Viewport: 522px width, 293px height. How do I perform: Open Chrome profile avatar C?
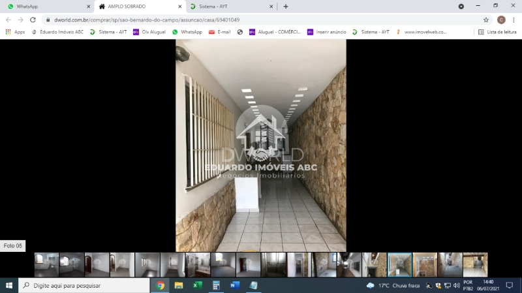pyautogui.click(x=501, y=20)
